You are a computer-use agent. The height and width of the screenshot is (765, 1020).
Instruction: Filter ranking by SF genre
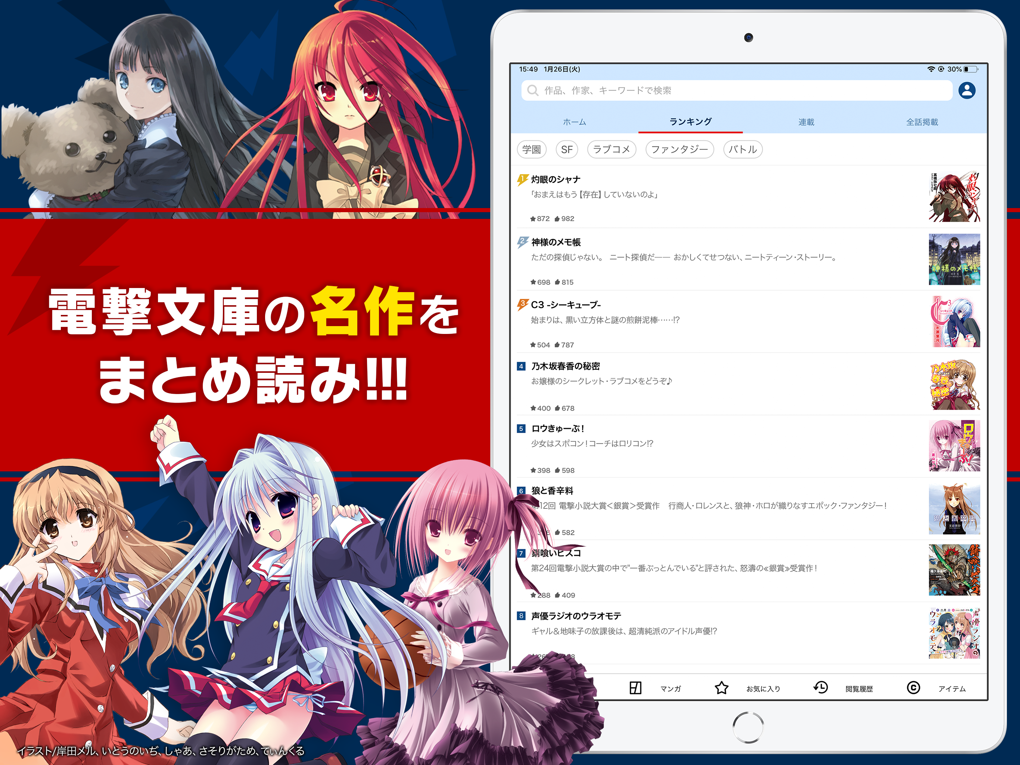point(567,149)
